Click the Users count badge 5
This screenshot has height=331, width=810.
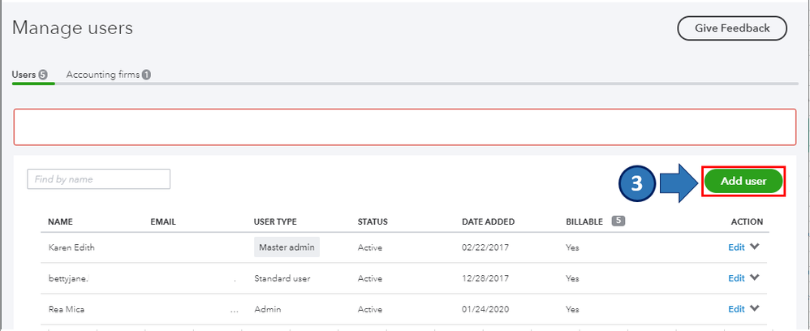(43, 75)
